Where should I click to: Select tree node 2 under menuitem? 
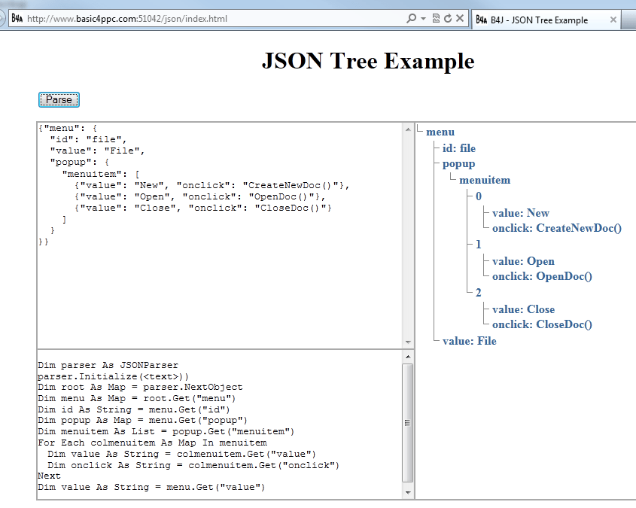click(x=477, y=293)
